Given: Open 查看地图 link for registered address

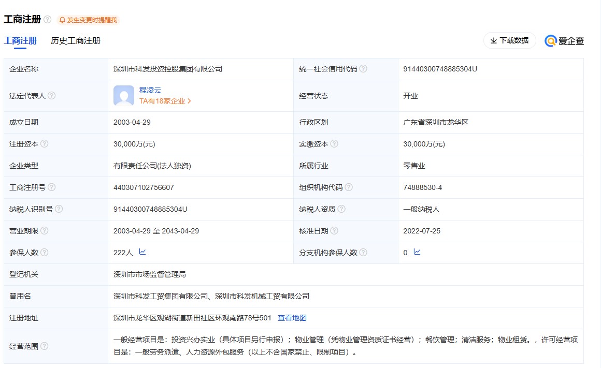Looking at the screenshot, I should 292,318.
